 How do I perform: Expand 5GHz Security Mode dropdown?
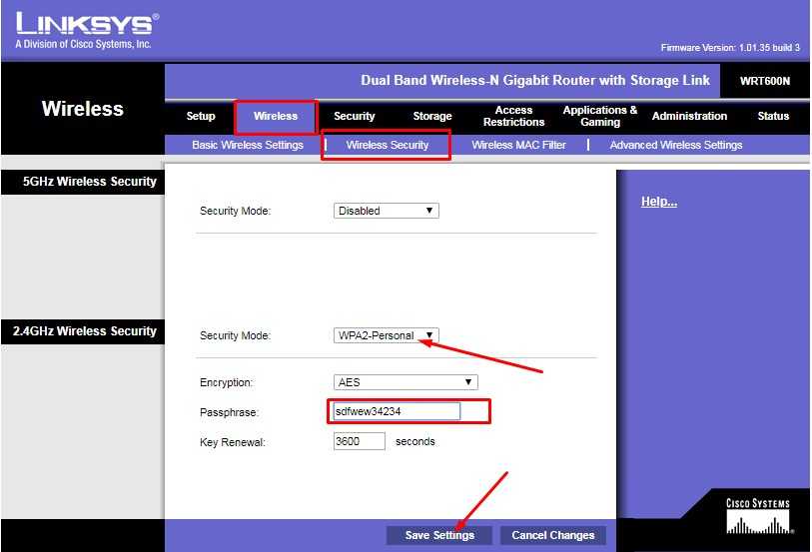tap(386, 211)
